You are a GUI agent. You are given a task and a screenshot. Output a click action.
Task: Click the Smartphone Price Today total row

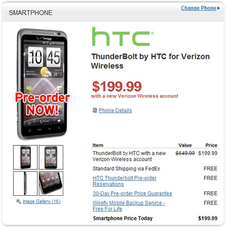pos(155,219)
